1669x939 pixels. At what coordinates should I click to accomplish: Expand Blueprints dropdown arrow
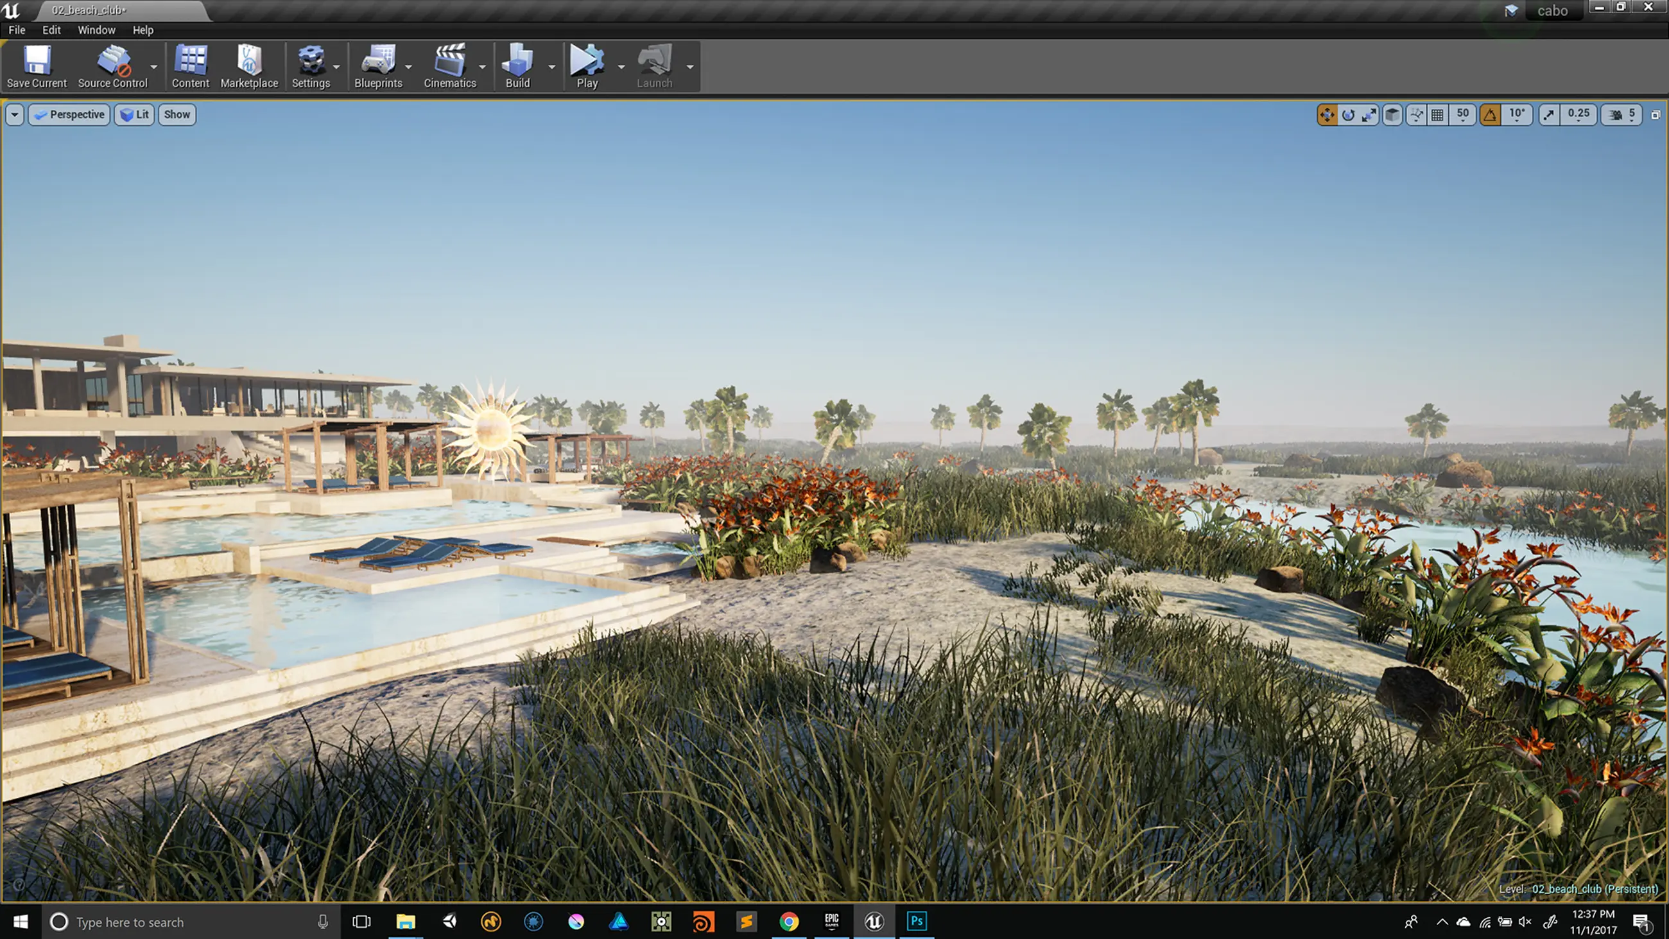(408, 67)
